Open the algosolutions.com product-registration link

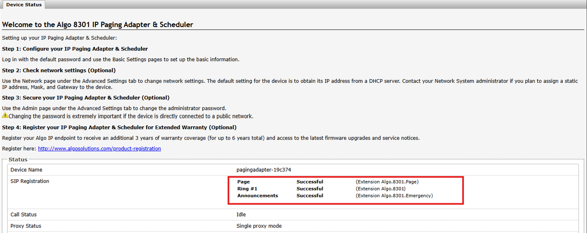point(99,148)
